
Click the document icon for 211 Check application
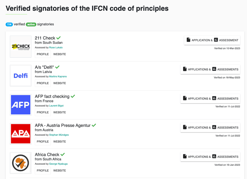[188, 40]
